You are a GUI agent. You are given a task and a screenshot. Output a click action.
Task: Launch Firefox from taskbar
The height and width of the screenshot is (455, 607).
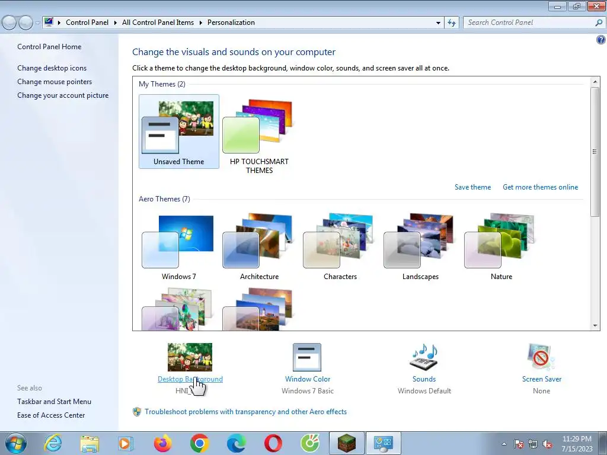point(162,443)
